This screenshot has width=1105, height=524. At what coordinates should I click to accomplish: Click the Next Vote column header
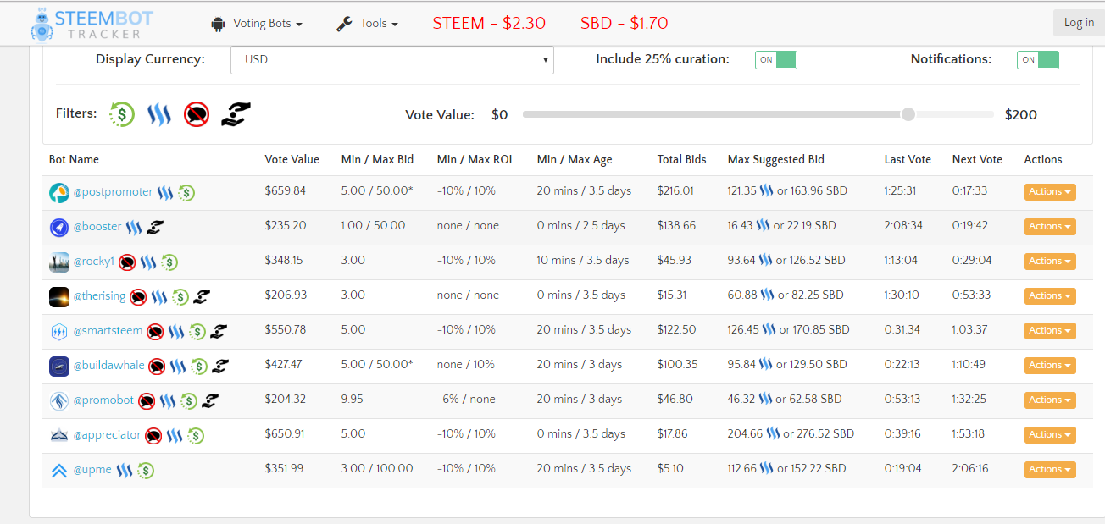coord(977,159)
